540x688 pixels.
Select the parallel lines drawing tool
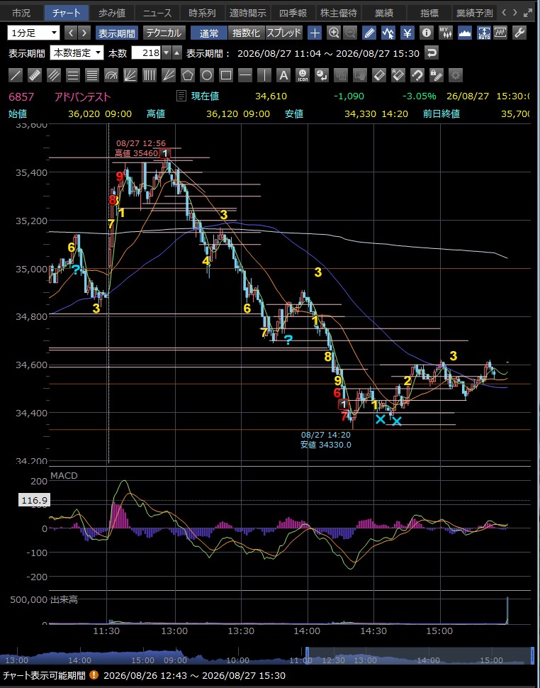click(54, 75)
